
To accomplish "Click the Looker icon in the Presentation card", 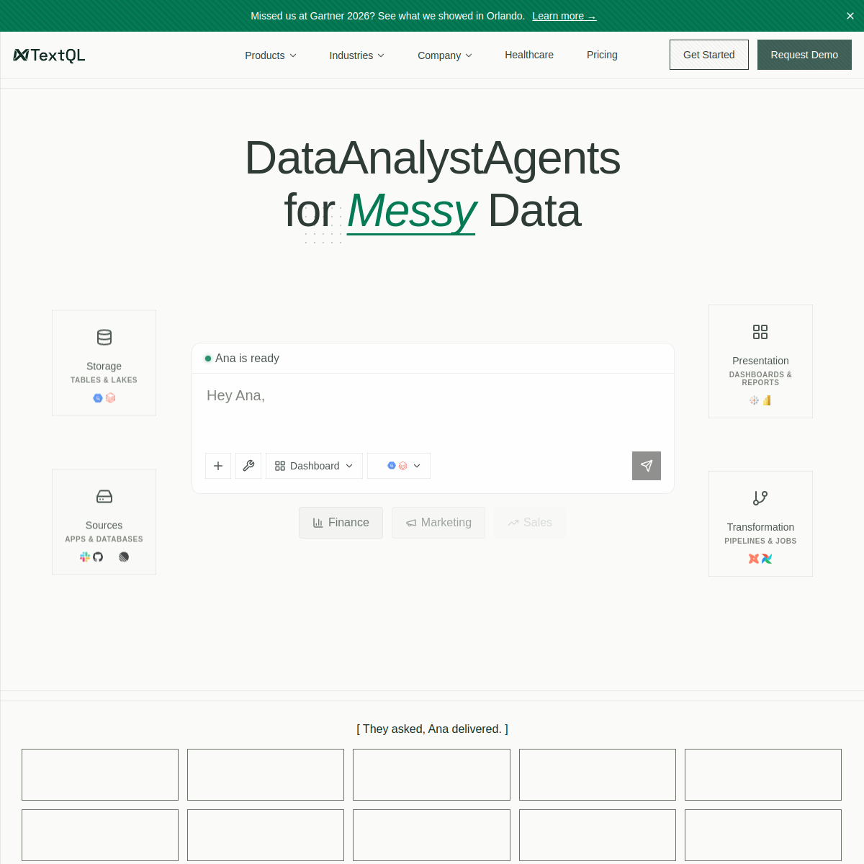I will point(754,400).
